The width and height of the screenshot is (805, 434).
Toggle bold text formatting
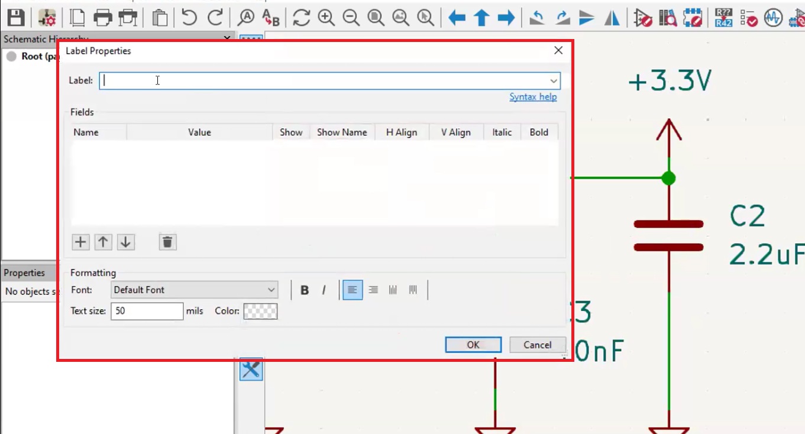click(x=303, y=290)
